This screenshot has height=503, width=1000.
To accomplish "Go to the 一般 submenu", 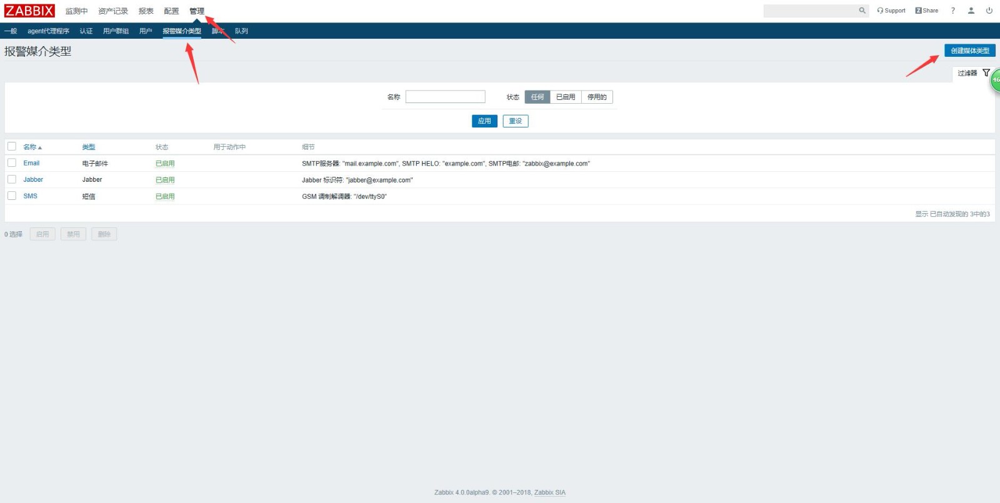I will click(11, 31).
